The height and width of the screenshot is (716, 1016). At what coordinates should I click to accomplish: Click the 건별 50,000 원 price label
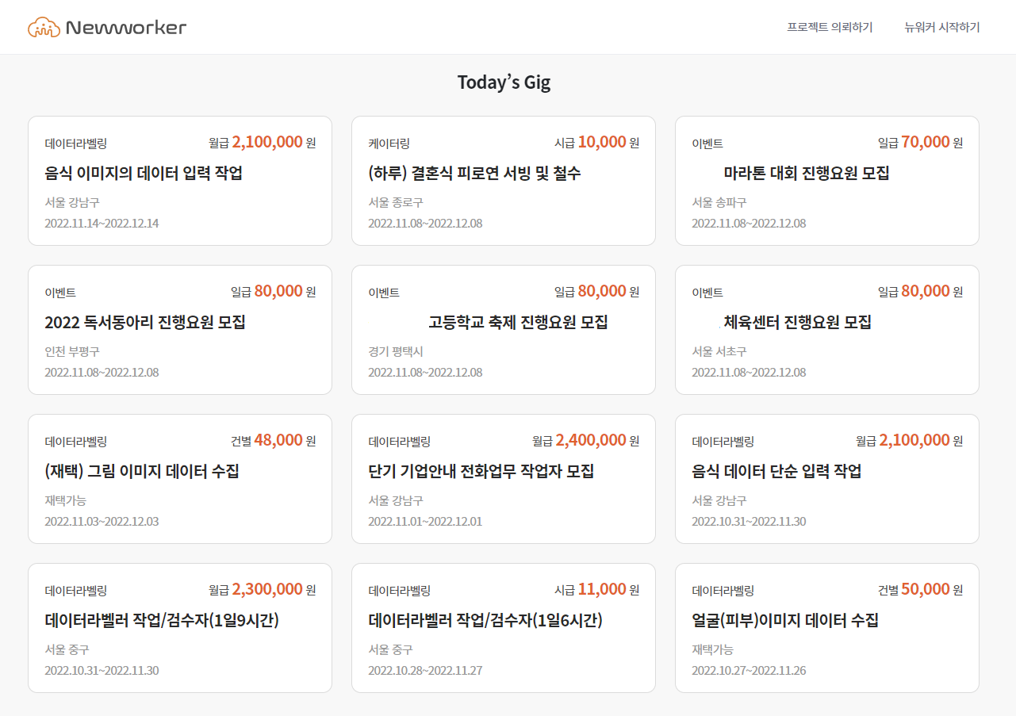tap(920, 589)
